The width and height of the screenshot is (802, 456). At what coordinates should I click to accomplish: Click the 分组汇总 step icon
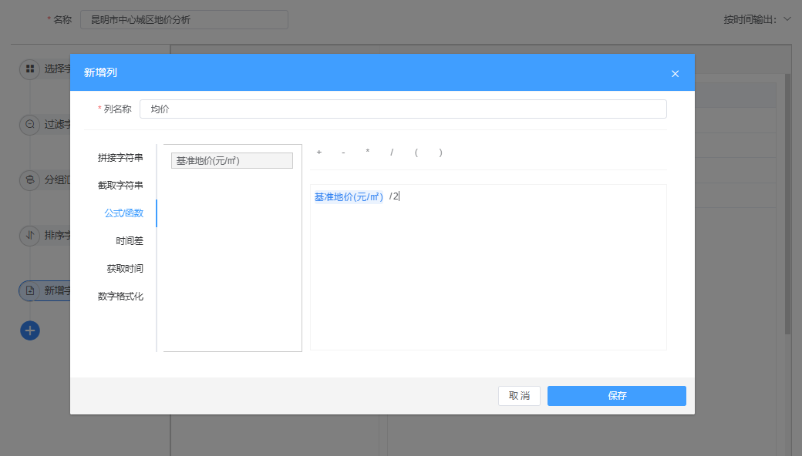(x=29, y=179)
